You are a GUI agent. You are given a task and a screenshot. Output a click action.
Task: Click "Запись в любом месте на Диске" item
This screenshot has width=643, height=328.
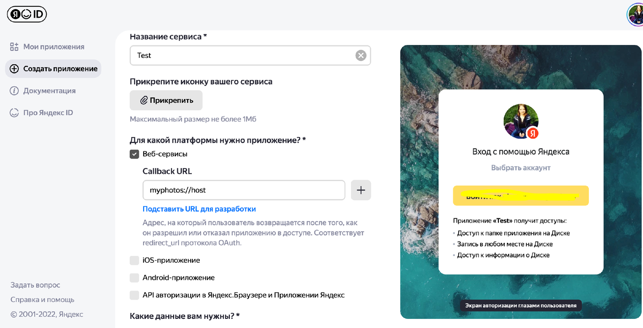(505, 244)
